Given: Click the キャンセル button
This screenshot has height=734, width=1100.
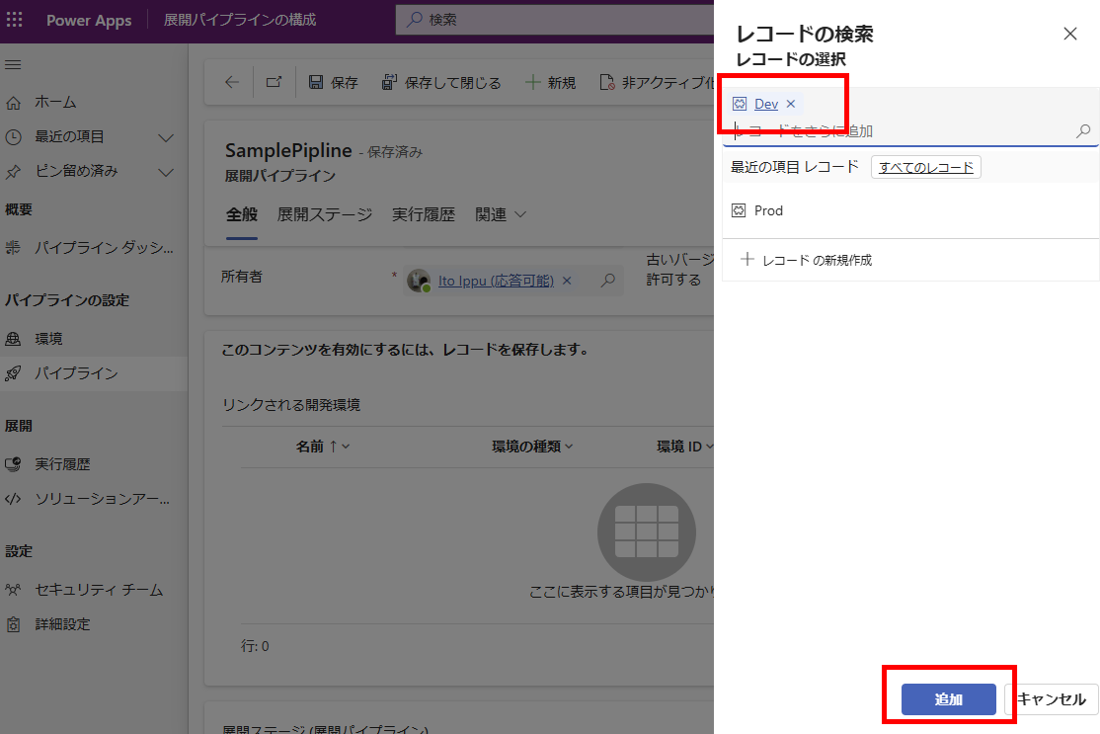Looking at the screenshot, I should tap(1052, 699).
